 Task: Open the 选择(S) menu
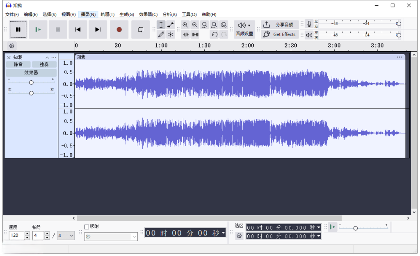click(x=50, y=14)
